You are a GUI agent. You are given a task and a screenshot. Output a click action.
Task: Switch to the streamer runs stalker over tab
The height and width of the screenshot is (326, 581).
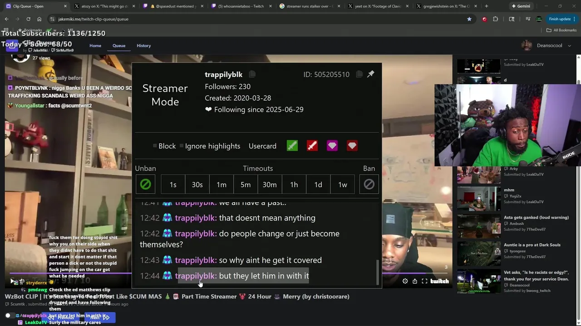click(x=309, y=6)
